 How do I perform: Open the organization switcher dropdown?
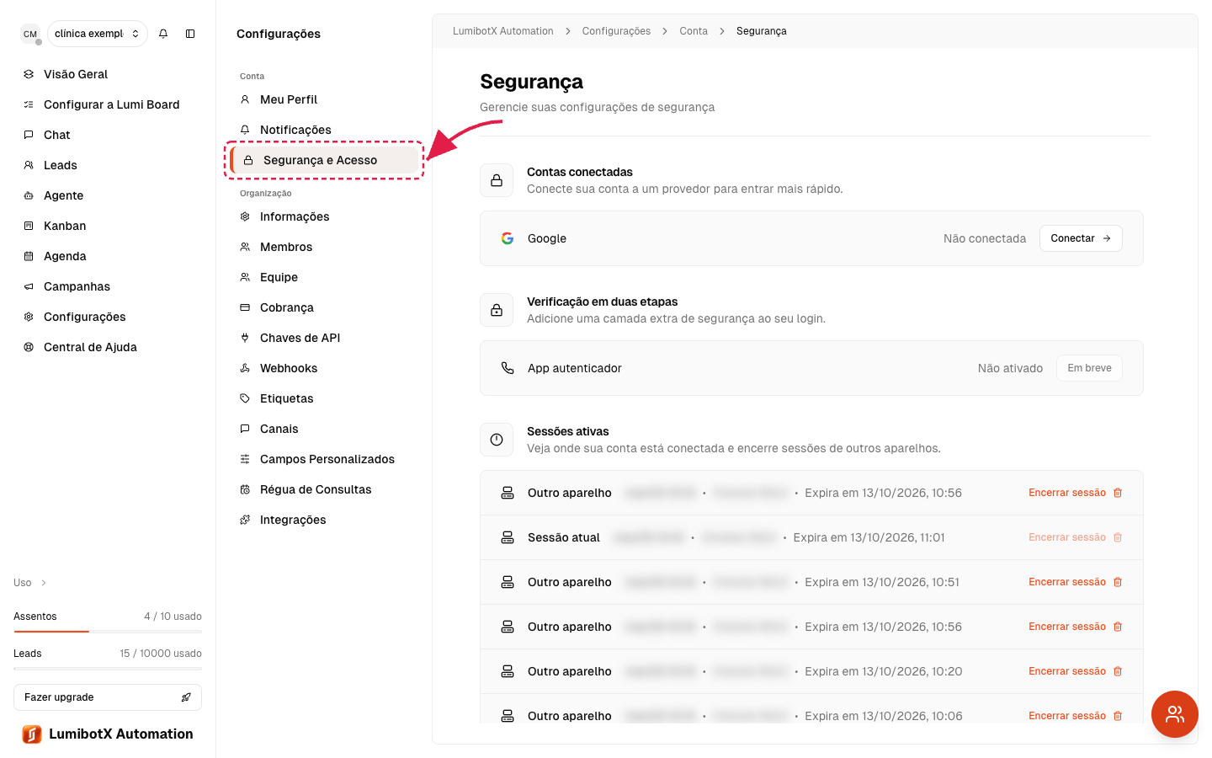tap(98, 34)
